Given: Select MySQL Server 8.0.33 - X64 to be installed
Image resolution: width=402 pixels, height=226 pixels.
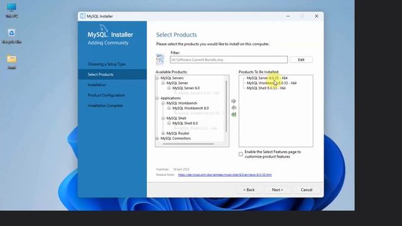Looking at the screenshot, I should (x=267, y=78).
